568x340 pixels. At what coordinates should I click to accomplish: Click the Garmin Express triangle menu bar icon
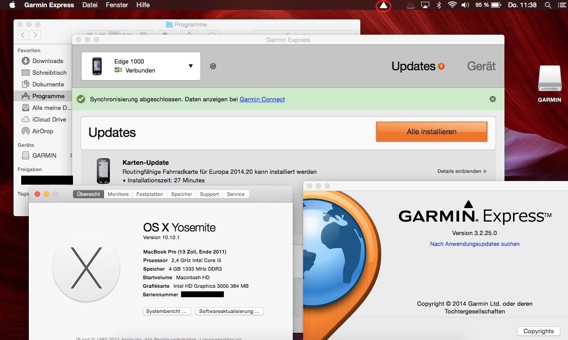click(x=383, y=5)
